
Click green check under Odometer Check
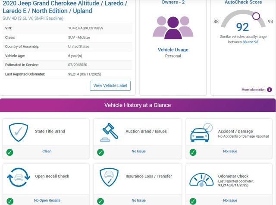[x=193, y=201]
